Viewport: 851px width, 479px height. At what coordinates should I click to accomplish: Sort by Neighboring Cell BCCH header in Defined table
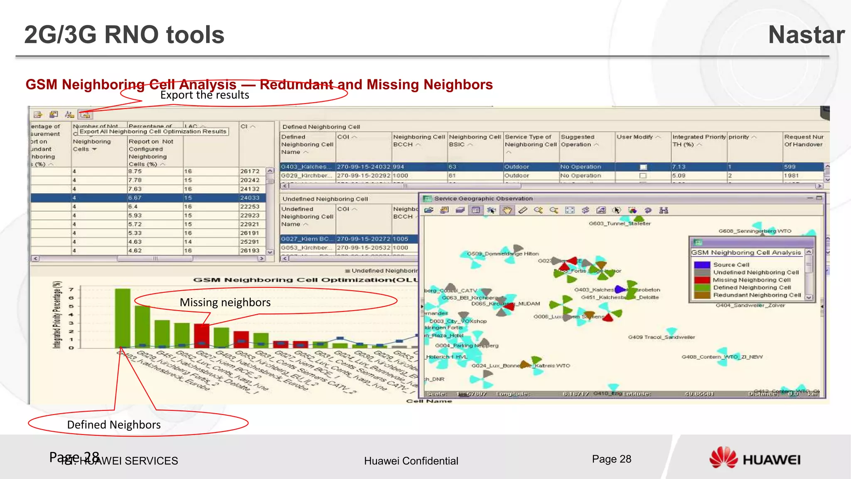click(x=419, y=141)
